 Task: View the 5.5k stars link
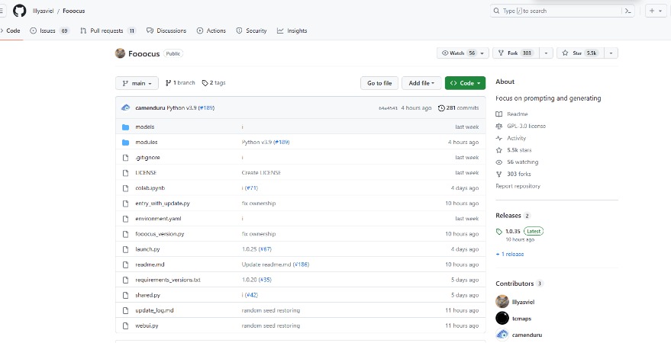click(514, 150)
